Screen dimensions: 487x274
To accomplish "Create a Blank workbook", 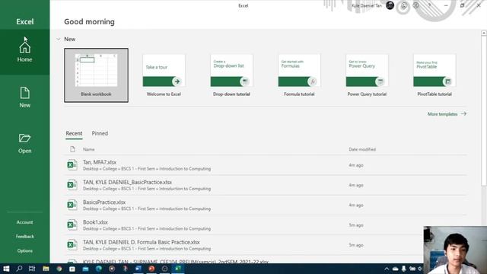I will pos(96,75).
